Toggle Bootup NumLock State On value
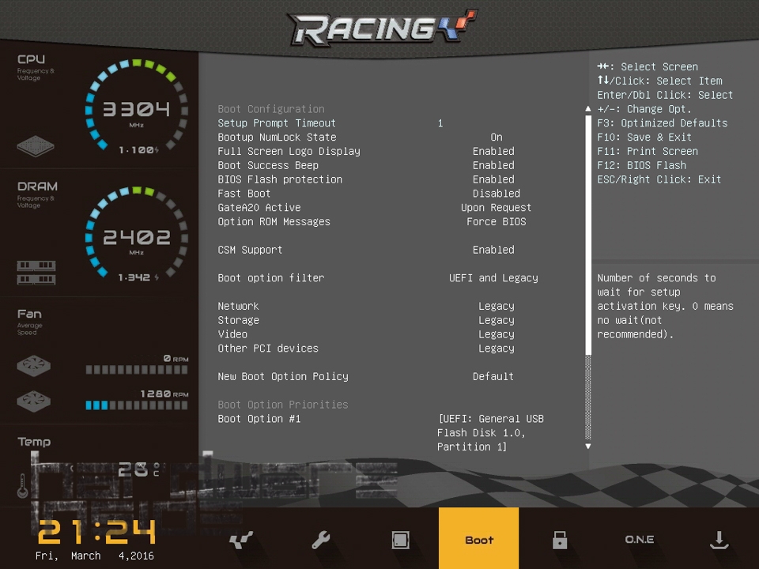 [496, 138]
